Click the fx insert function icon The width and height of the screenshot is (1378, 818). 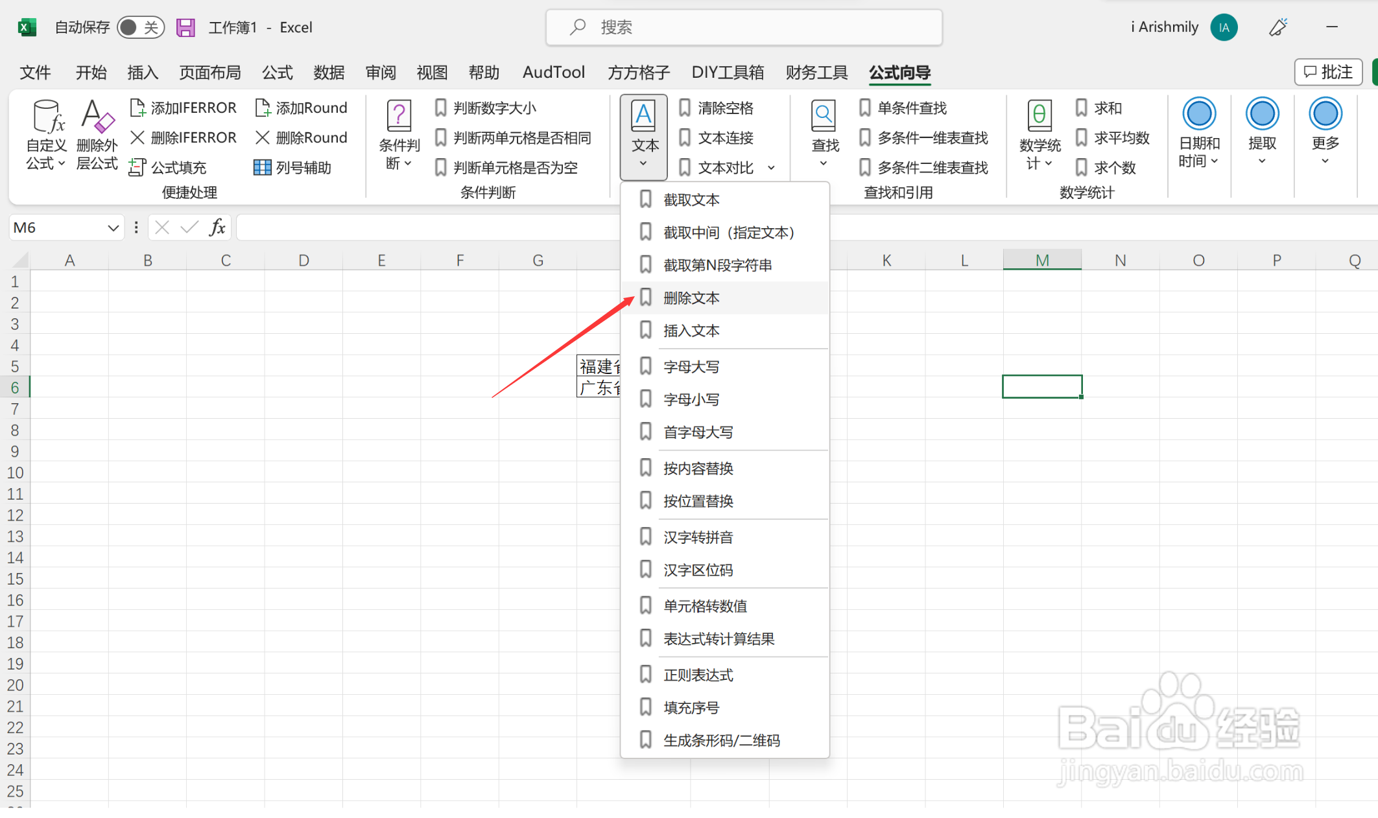click(x=218, y=228)
